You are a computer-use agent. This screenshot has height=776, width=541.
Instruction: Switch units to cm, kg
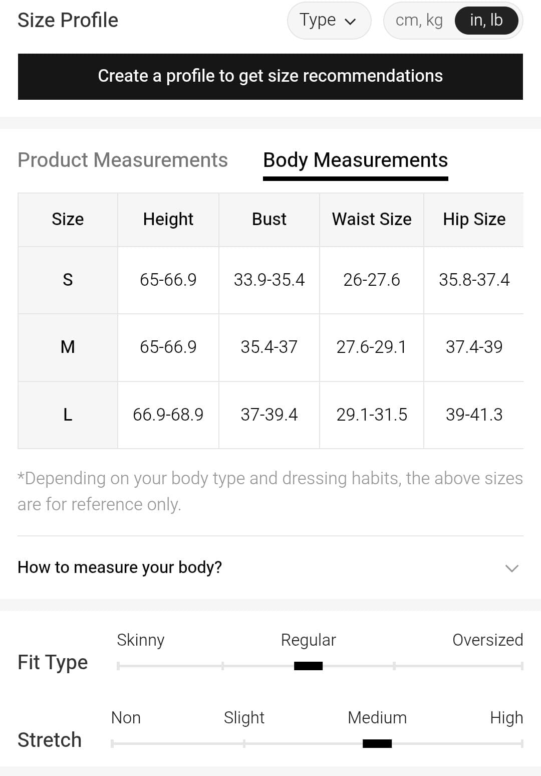point(419,21)
